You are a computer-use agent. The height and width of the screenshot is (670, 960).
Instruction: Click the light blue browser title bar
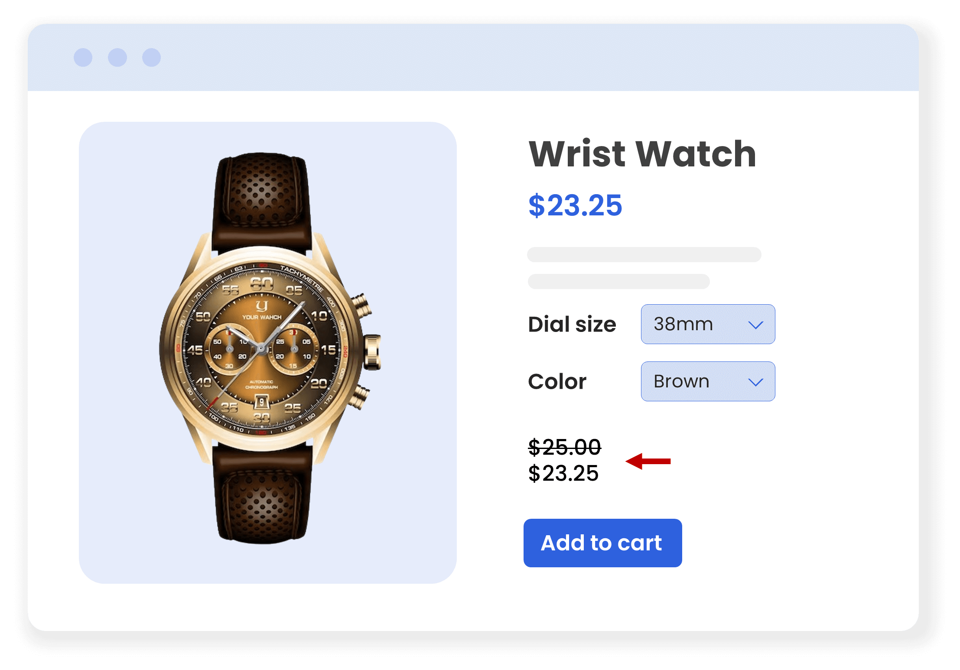point(473,57)
